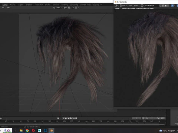This screenshot has height=133, width=178.
Task: Switch to the Compositing workspace tab
Action: (74, 5)
